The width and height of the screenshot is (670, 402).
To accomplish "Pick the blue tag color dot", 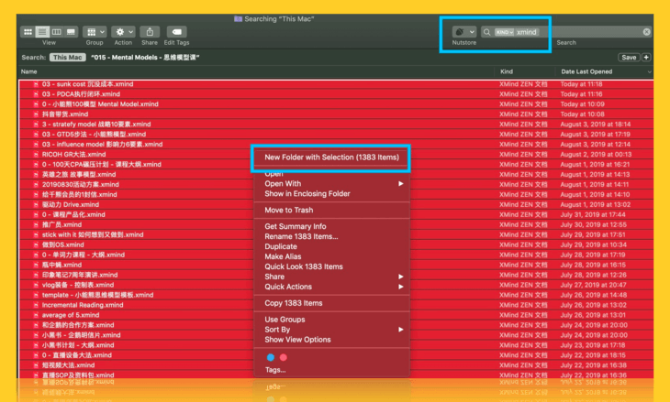I will click(270, 356).
